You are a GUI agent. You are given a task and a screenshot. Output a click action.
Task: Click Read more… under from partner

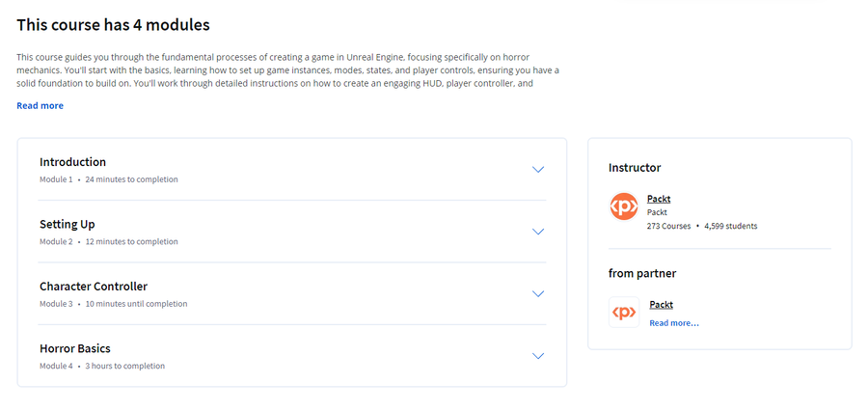[674, 323]
